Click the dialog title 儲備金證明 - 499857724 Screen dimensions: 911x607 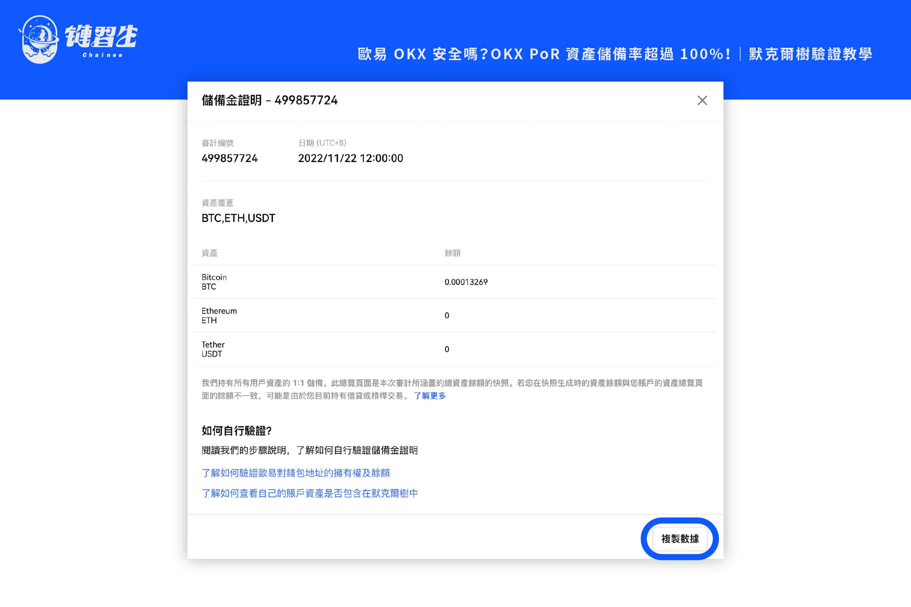tap(270, 101)
